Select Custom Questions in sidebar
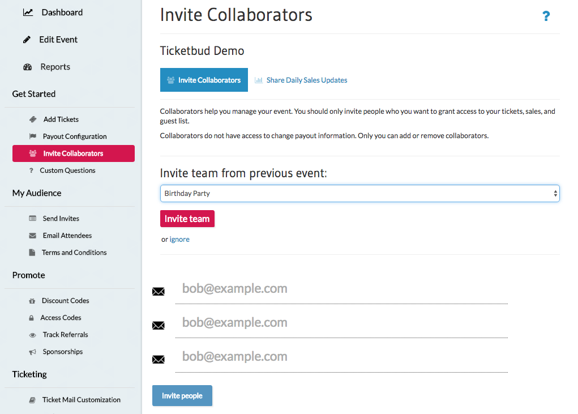This screenshot has width=578, height=414. point(67,170)
